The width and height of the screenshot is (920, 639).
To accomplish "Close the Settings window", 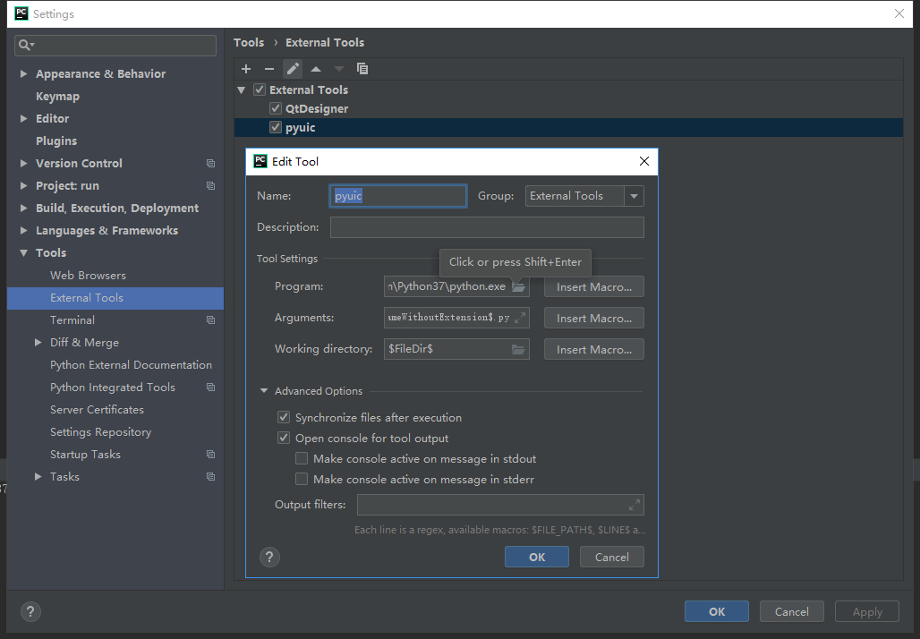I will coord(899,13).
